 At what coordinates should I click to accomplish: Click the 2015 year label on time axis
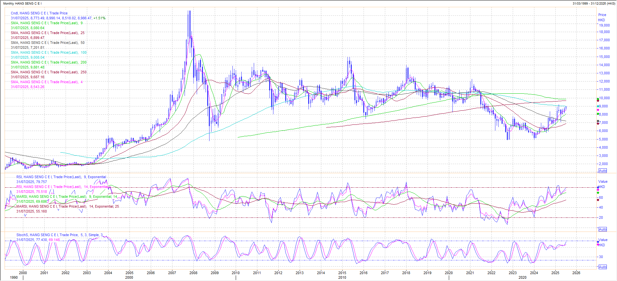pos(342,273)
